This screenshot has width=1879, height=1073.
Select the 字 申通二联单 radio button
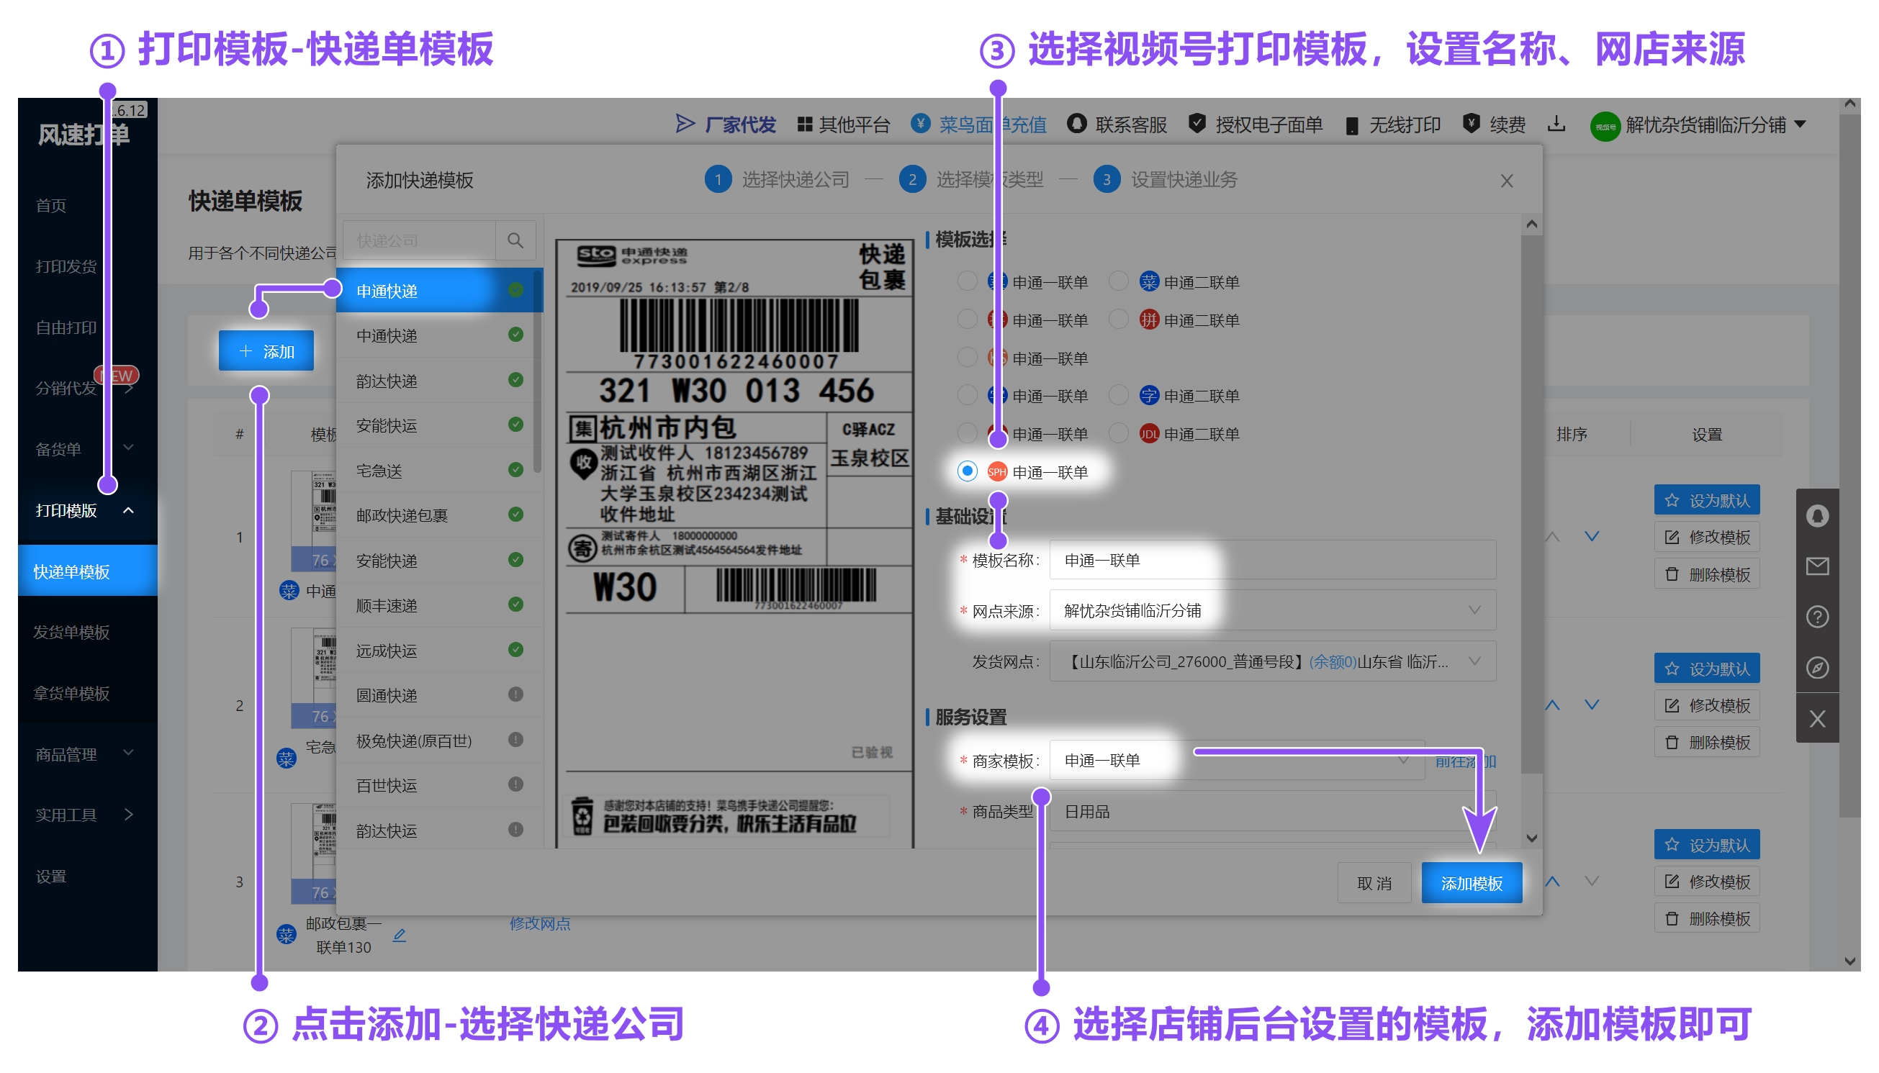pos(1118,395)
